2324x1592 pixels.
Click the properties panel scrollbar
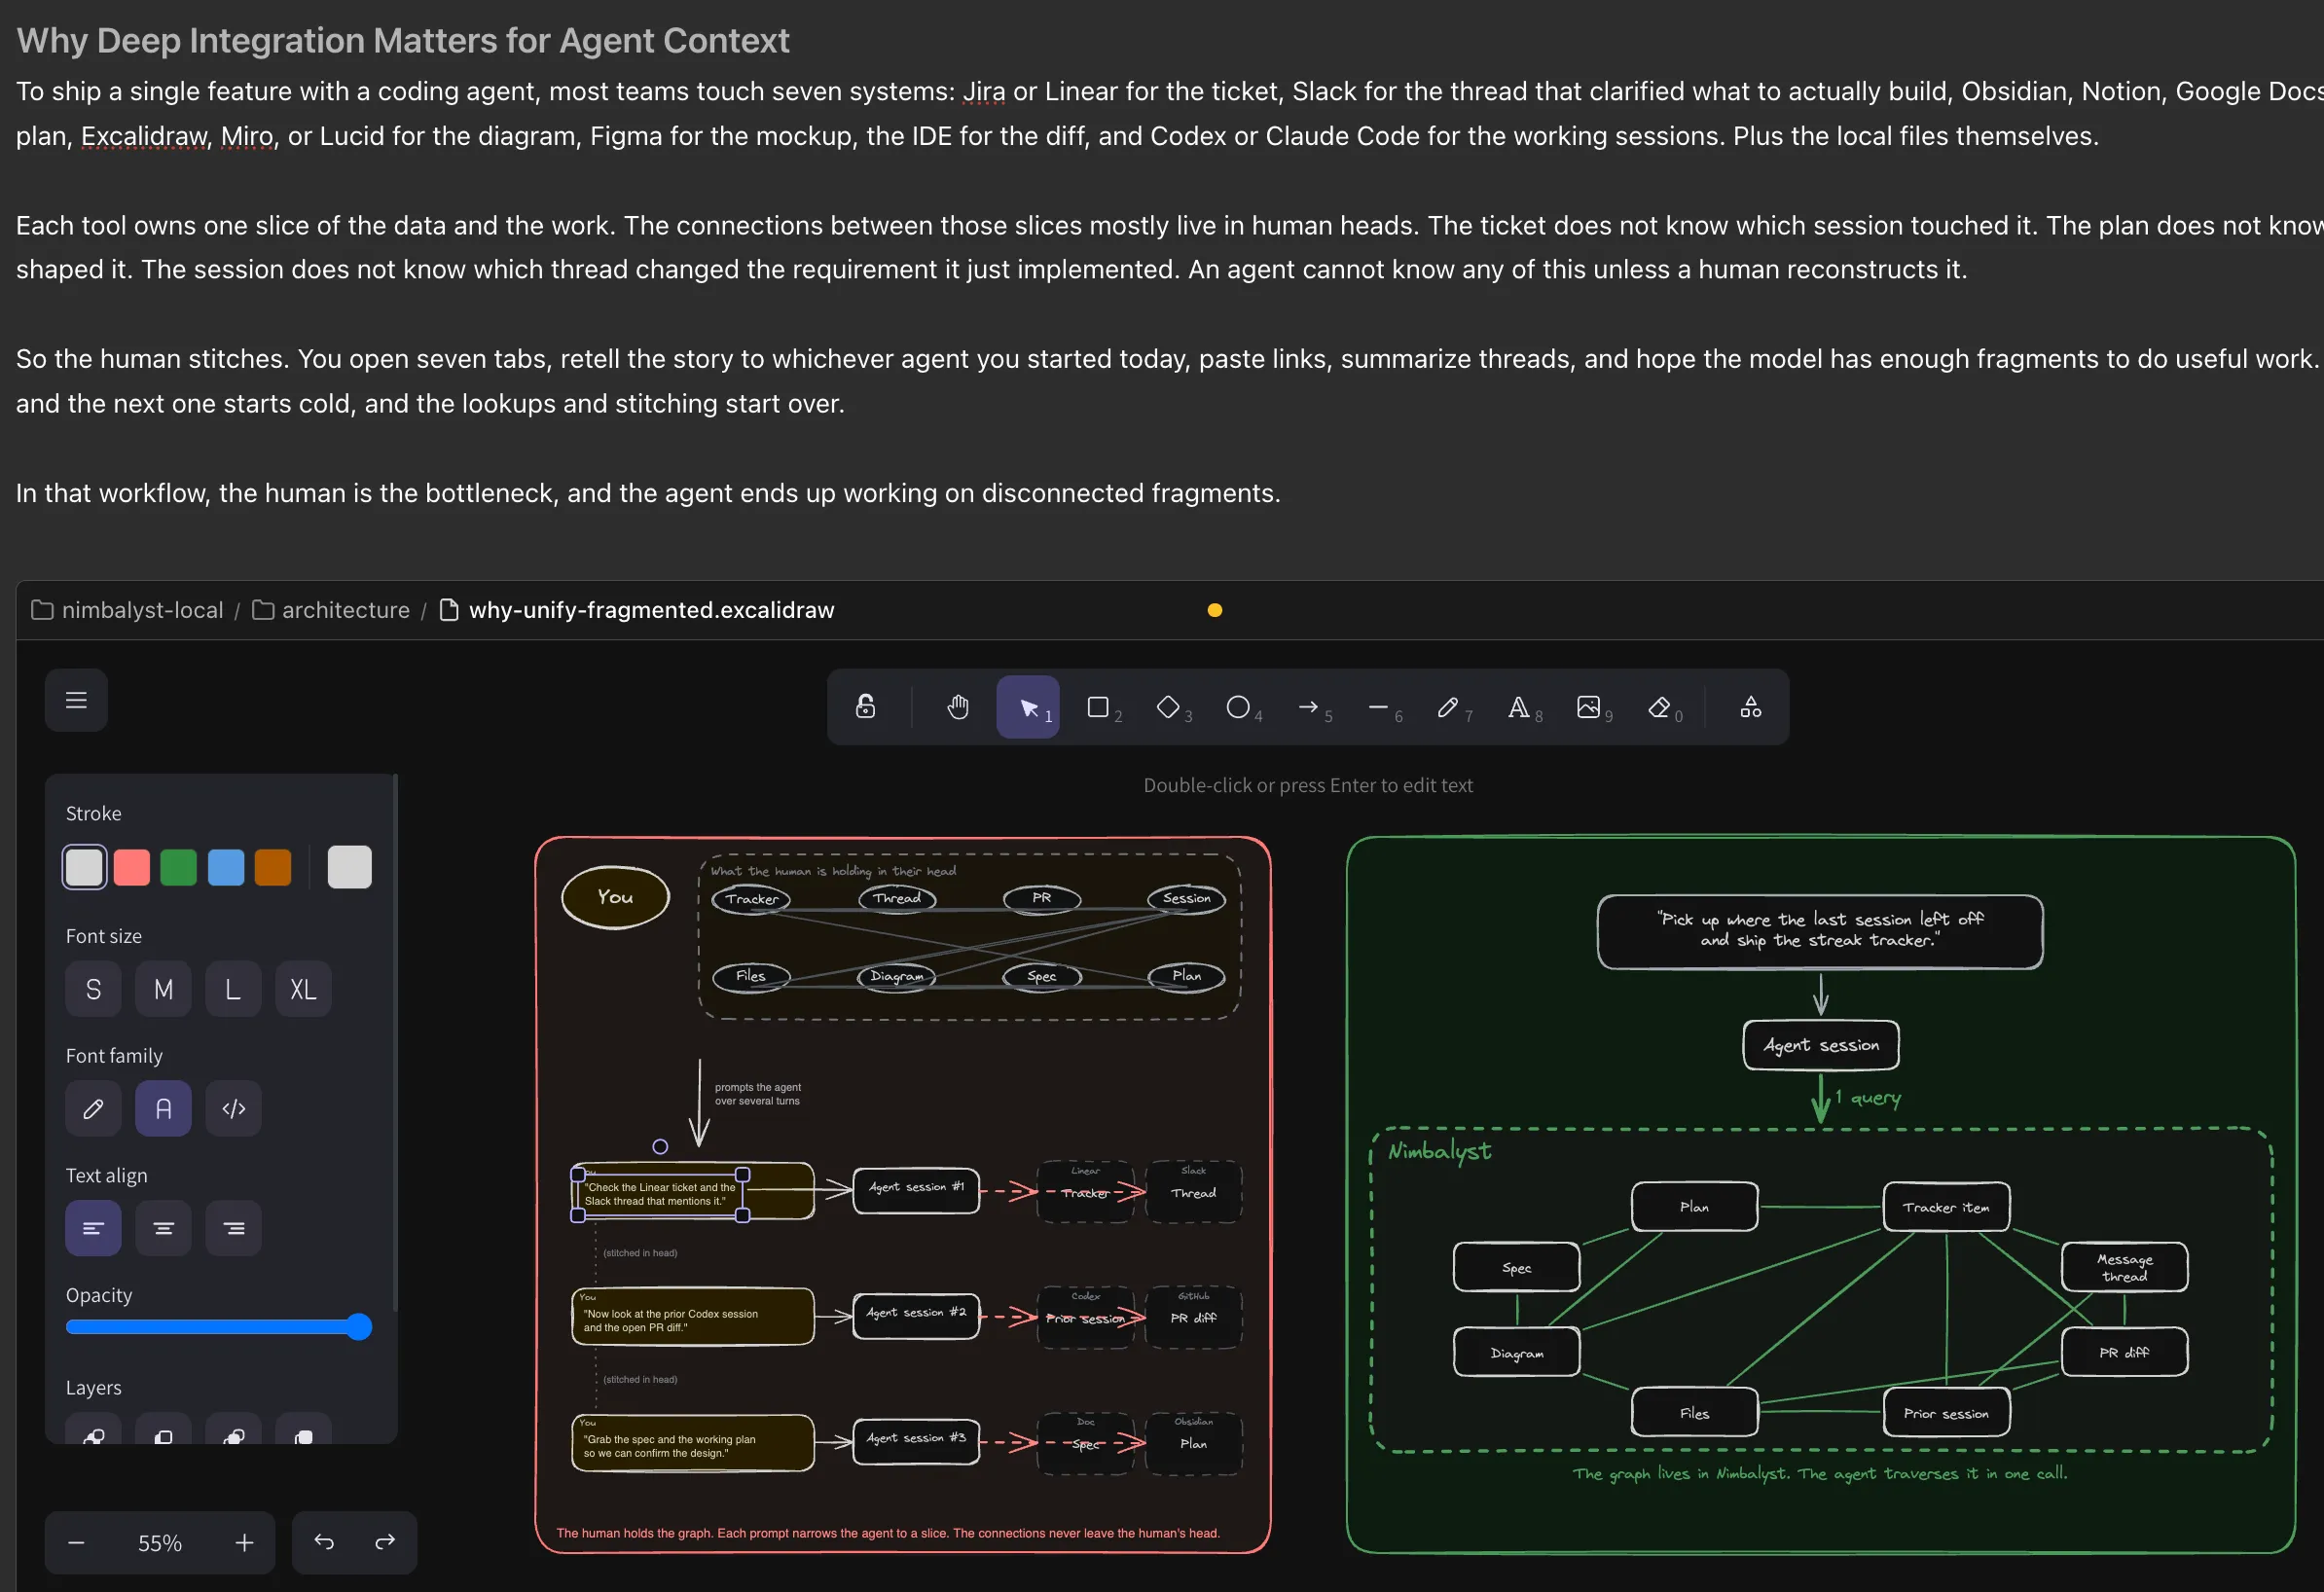click(x=396, y=1040)
